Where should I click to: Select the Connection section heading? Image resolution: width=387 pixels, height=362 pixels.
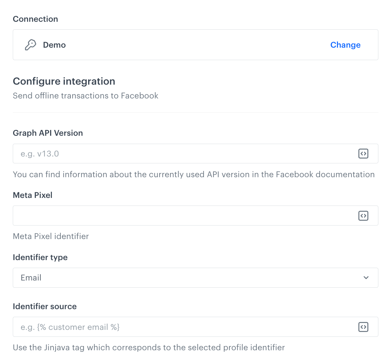pos(35,19)
